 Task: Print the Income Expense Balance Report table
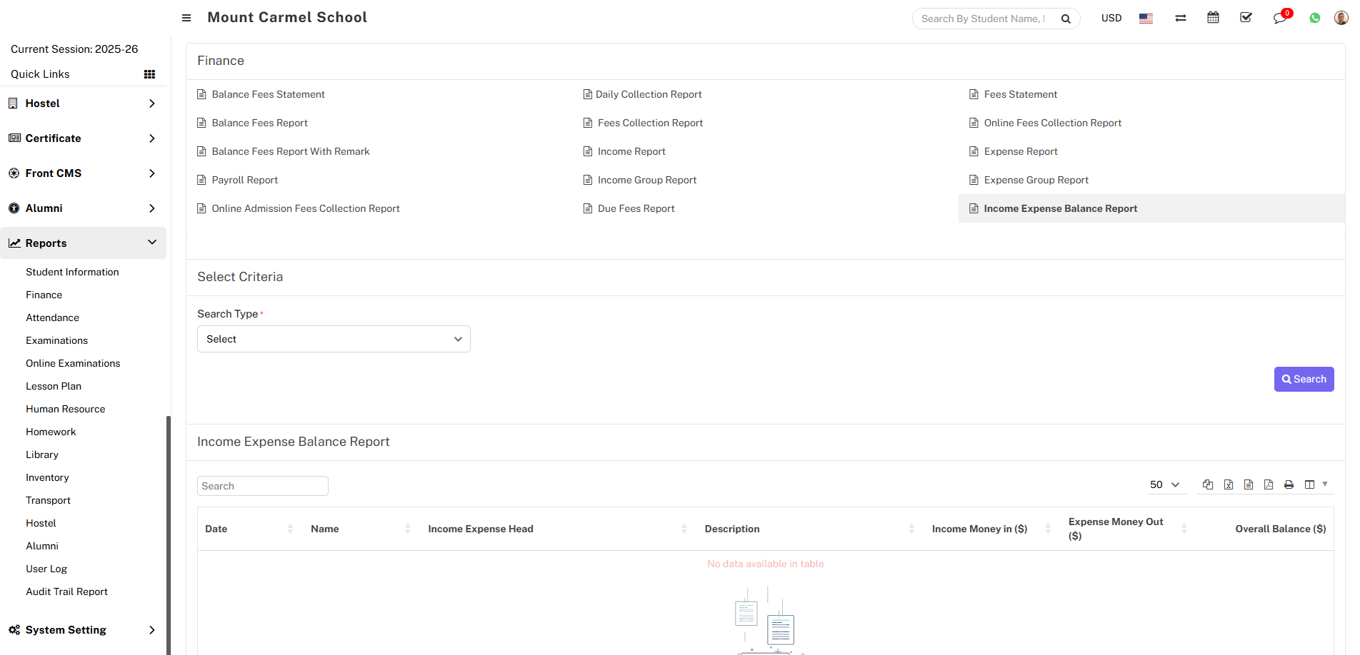(x=1289, y=485)
